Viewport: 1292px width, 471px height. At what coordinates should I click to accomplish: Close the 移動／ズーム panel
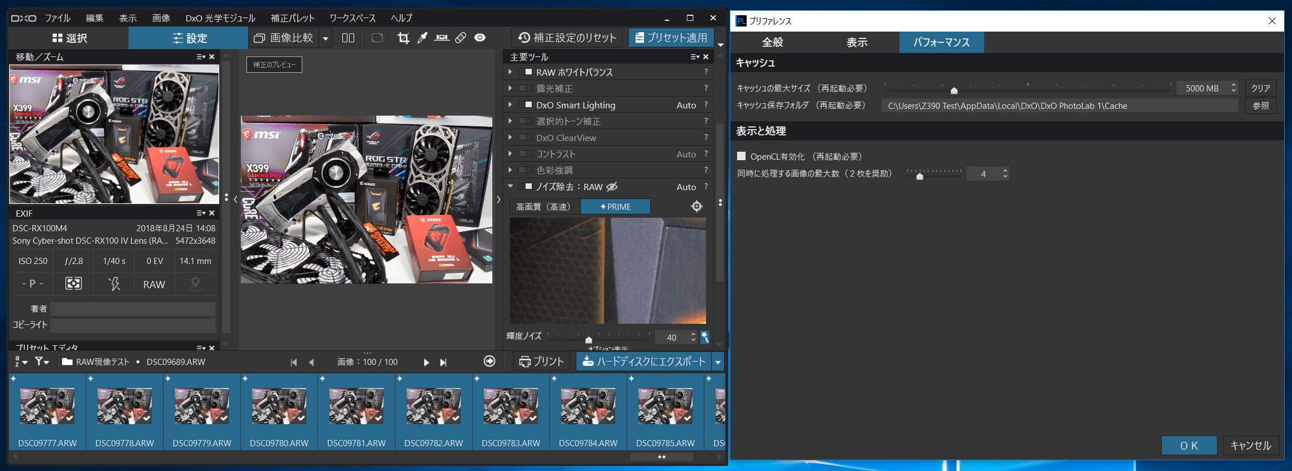212,57
